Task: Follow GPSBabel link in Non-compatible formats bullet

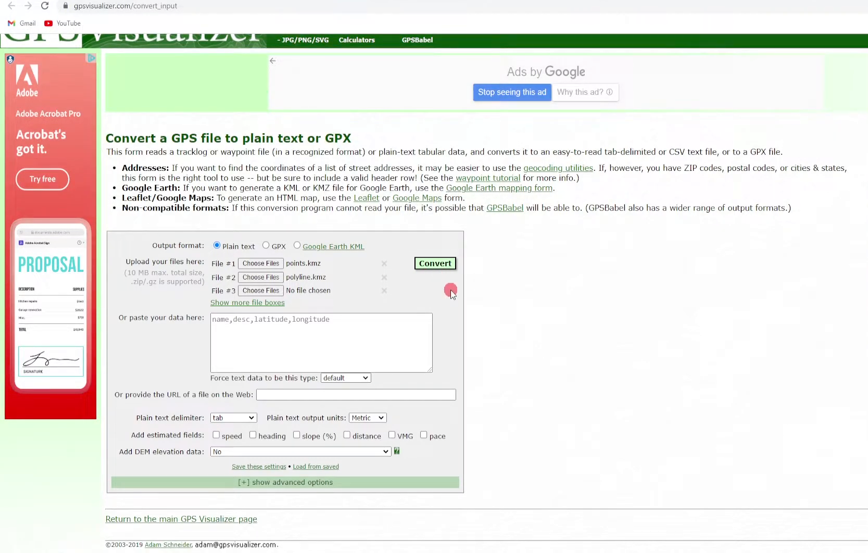Action: pyautogui.click(x=505, y=208)
